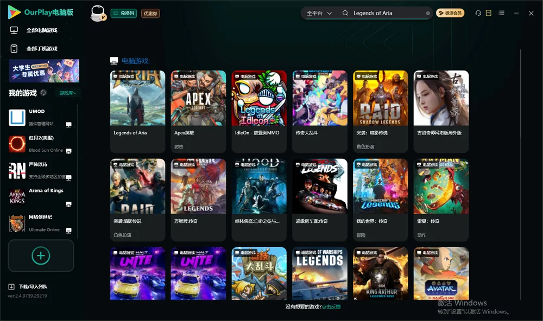Open customer support headset icon
The image size is (543, 321).
click(478, 13)
